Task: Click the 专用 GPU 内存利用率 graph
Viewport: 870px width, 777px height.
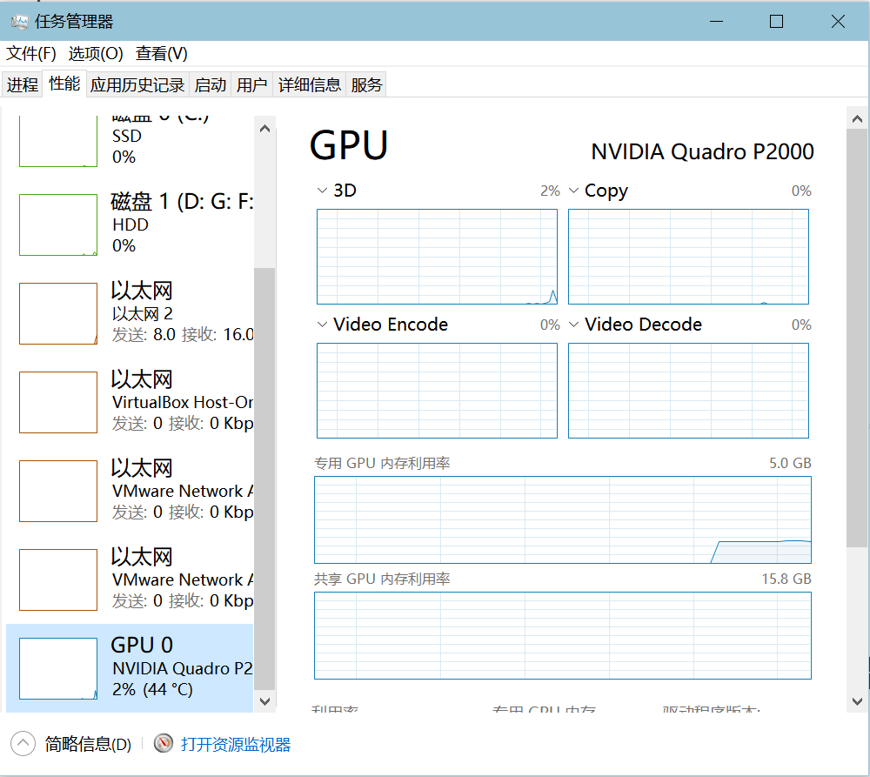Action: click(563, 519)
